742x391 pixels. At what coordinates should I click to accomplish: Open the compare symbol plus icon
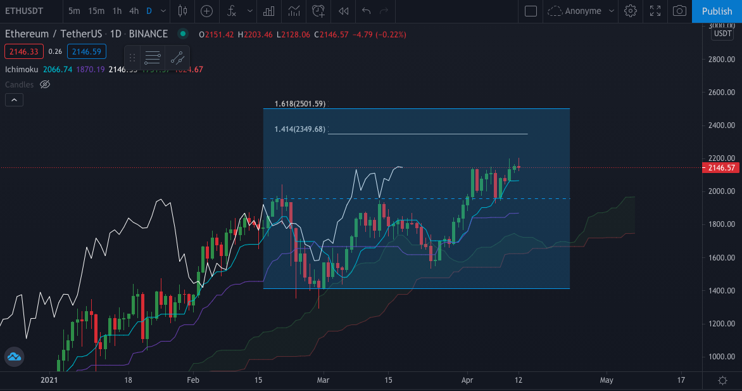coord(206,11)
